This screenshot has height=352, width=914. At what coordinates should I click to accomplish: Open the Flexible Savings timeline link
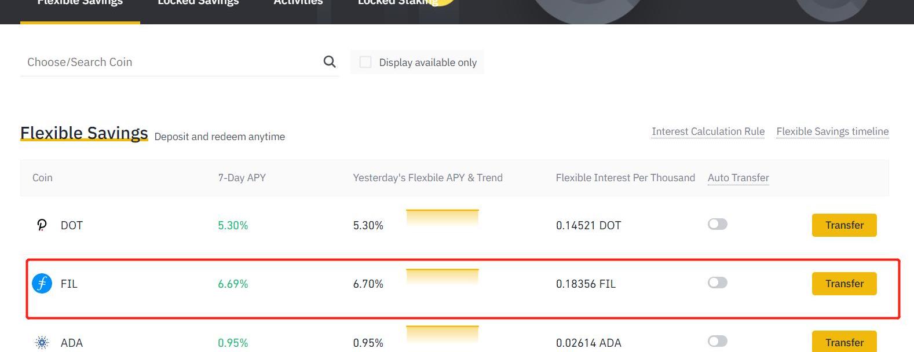pos(832,131)
